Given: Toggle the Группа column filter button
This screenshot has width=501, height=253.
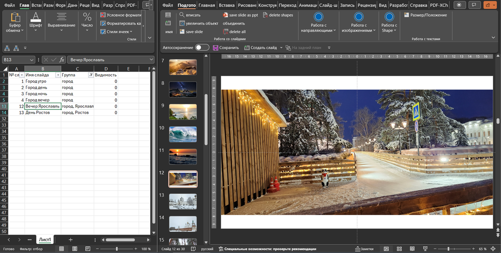Looking at the screenshot, I should point(91,75).
